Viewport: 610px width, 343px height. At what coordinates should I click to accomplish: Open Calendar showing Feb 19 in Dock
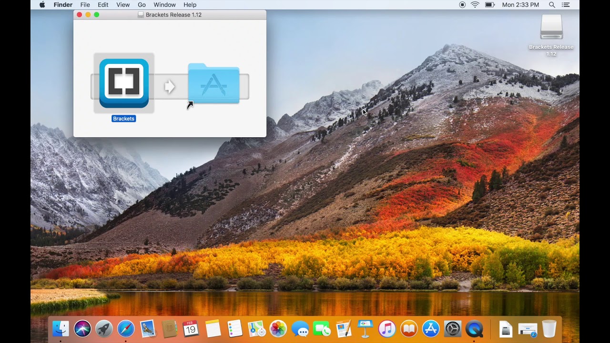pyautogui.click(x=191, y=329)
